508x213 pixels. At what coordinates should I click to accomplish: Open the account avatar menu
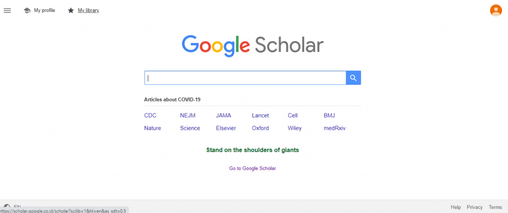pyautogui.click(x=496, y=10)
